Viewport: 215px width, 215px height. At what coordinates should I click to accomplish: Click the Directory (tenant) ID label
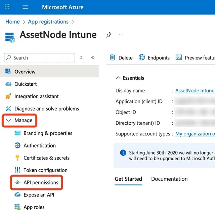click(x=138, y=123)
